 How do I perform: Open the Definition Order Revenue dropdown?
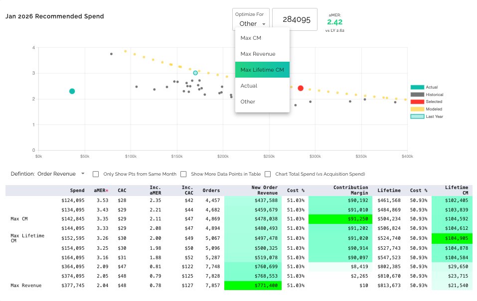[61, 174]
